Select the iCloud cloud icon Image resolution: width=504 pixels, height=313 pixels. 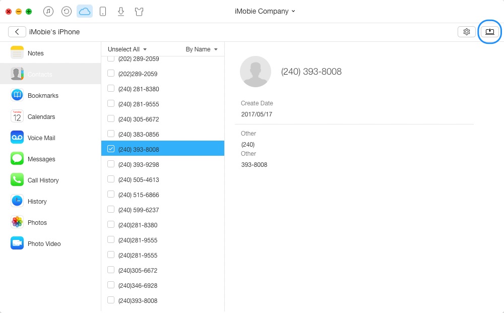85,11
